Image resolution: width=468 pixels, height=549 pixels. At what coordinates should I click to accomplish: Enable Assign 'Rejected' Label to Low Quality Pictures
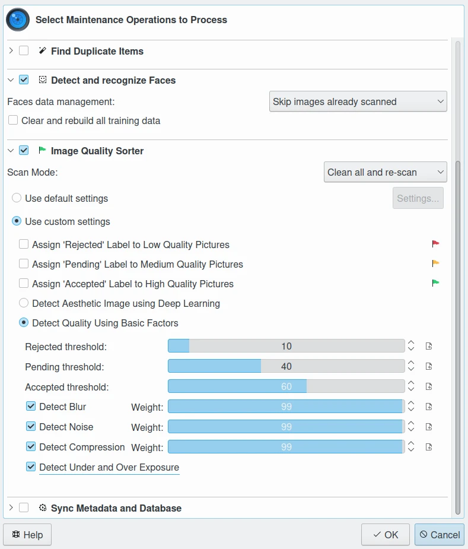coord(24,245)
